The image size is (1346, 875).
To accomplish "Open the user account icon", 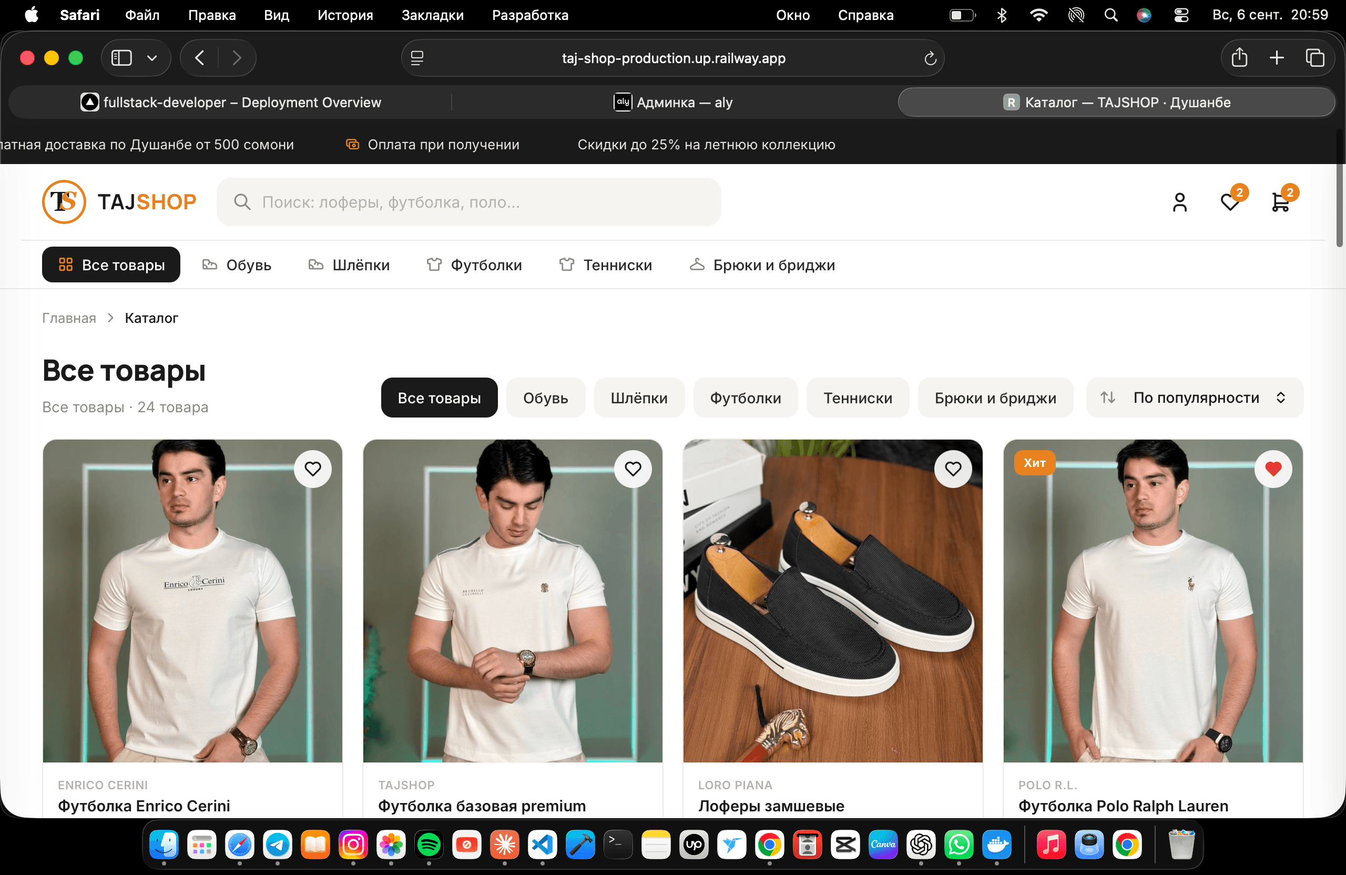I will 1180,202.
